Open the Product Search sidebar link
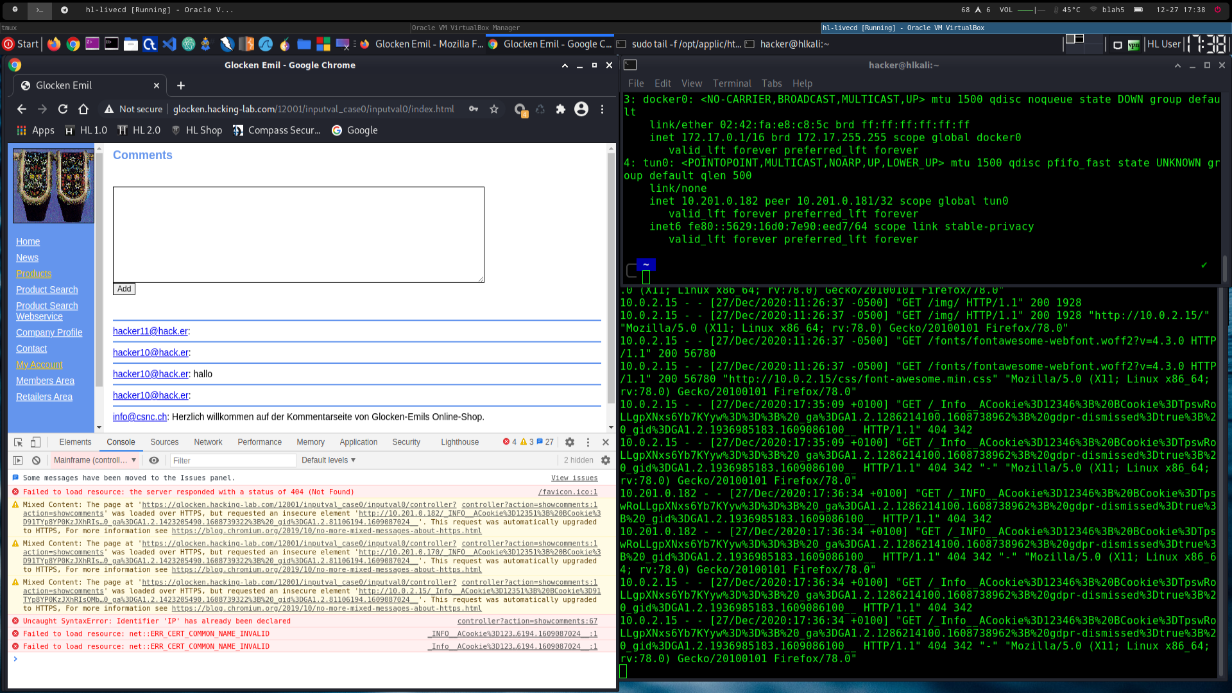Image resolution: width=1232 pixels, height=693 pixels. click(47, 289)
